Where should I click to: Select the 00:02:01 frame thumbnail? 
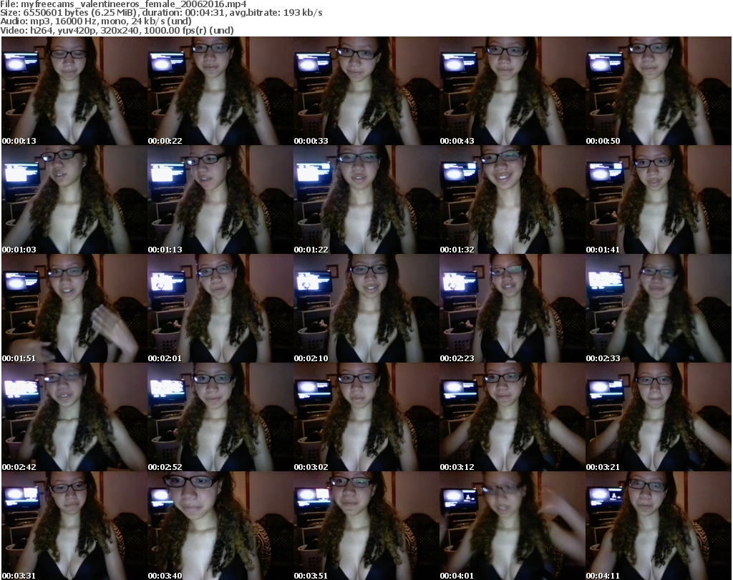pyautogui.click(x=220, y=309)
